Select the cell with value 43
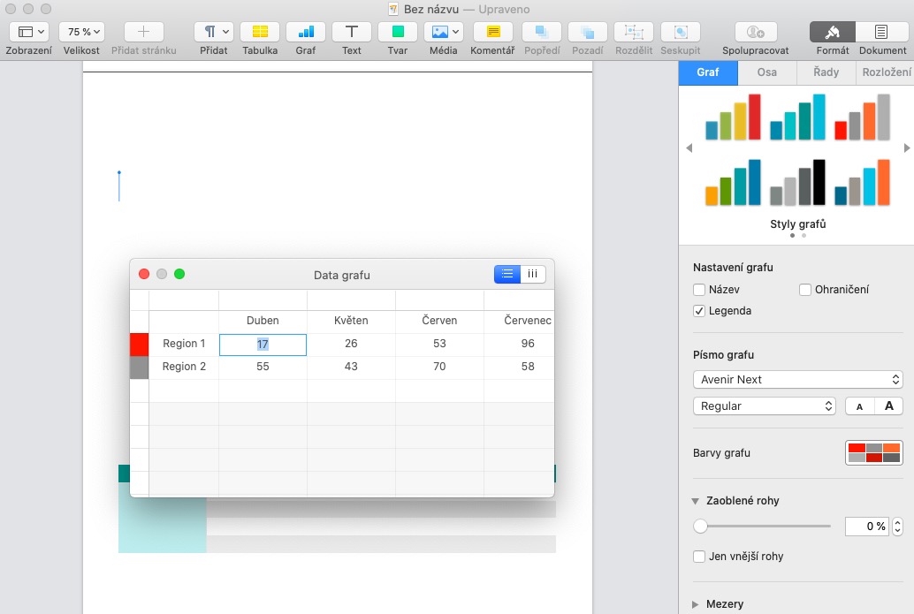Viewport: 914px width, 614px height. 351,367
